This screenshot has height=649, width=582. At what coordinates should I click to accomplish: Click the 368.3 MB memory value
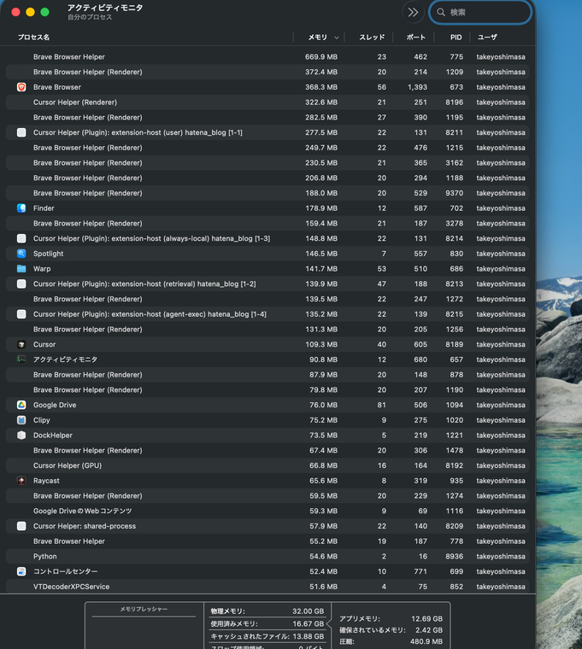pyautogui.click(x=321, y=87)
